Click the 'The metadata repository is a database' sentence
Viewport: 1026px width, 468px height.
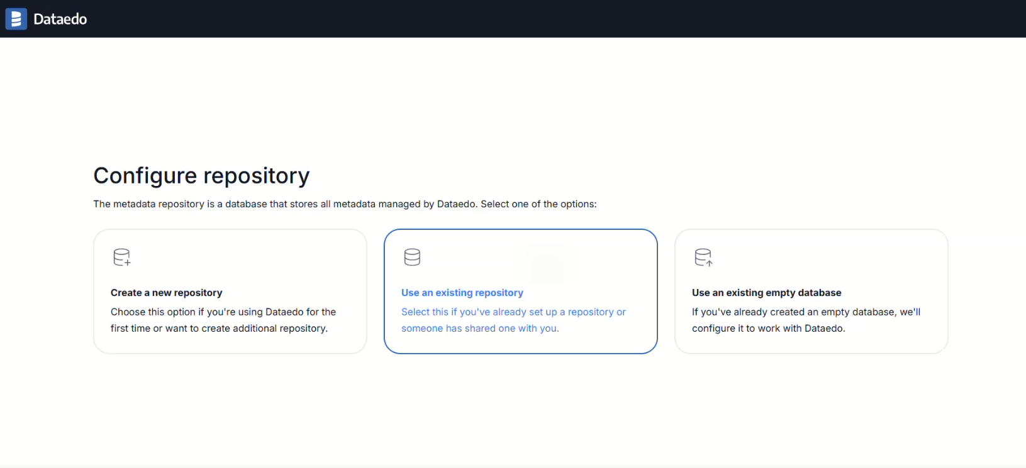[345, 204]
